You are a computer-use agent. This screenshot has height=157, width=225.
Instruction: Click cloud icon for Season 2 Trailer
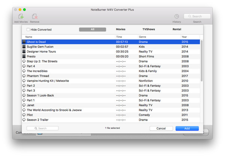click(24, 120)
